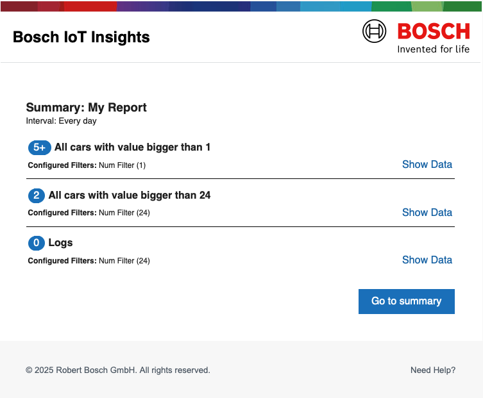Click the blue "2" count badge
The width and height of the screenshot is (483, 398).
click(x=36, y=195)
